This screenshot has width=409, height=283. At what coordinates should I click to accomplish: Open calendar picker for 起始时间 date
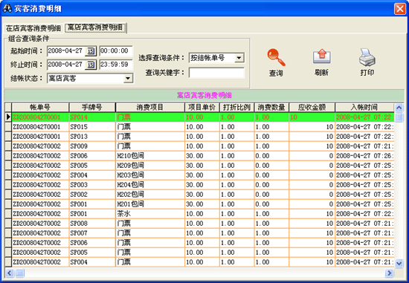tap(91, 51)
